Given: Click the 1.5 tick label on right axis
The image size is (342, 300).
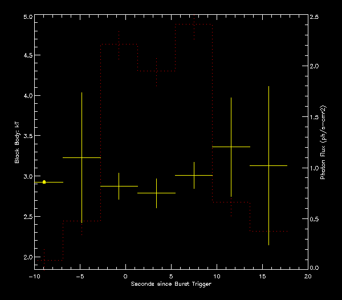Looking at the screenshot, I should pyautogui.click(x=315, y=117).
